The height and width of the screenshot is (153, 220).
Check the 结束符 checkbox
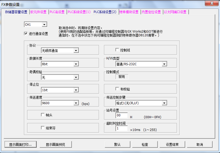pos(43,128)
